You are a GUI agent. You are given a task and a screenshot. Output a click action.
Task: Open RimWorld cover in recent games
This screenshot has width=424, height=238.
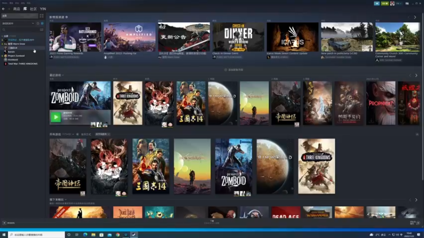point(223,103)
